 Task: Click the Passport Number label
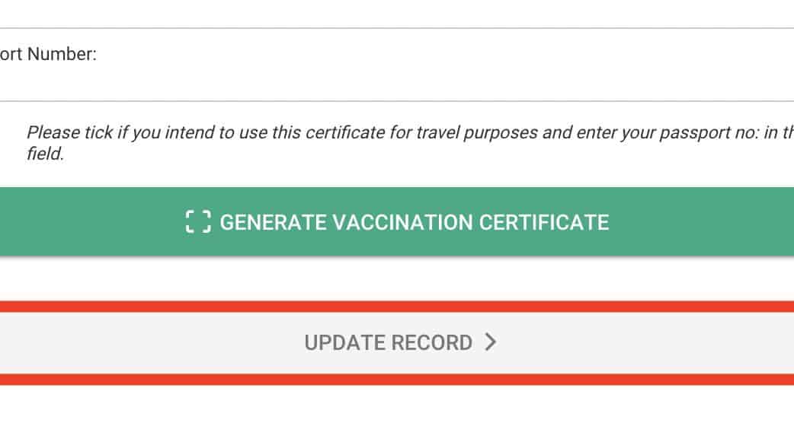(x=47, y=55)
